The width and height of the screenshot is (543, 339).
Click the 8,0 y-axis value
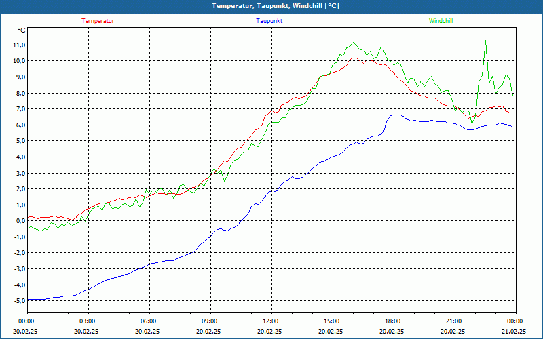coord(20,93)
